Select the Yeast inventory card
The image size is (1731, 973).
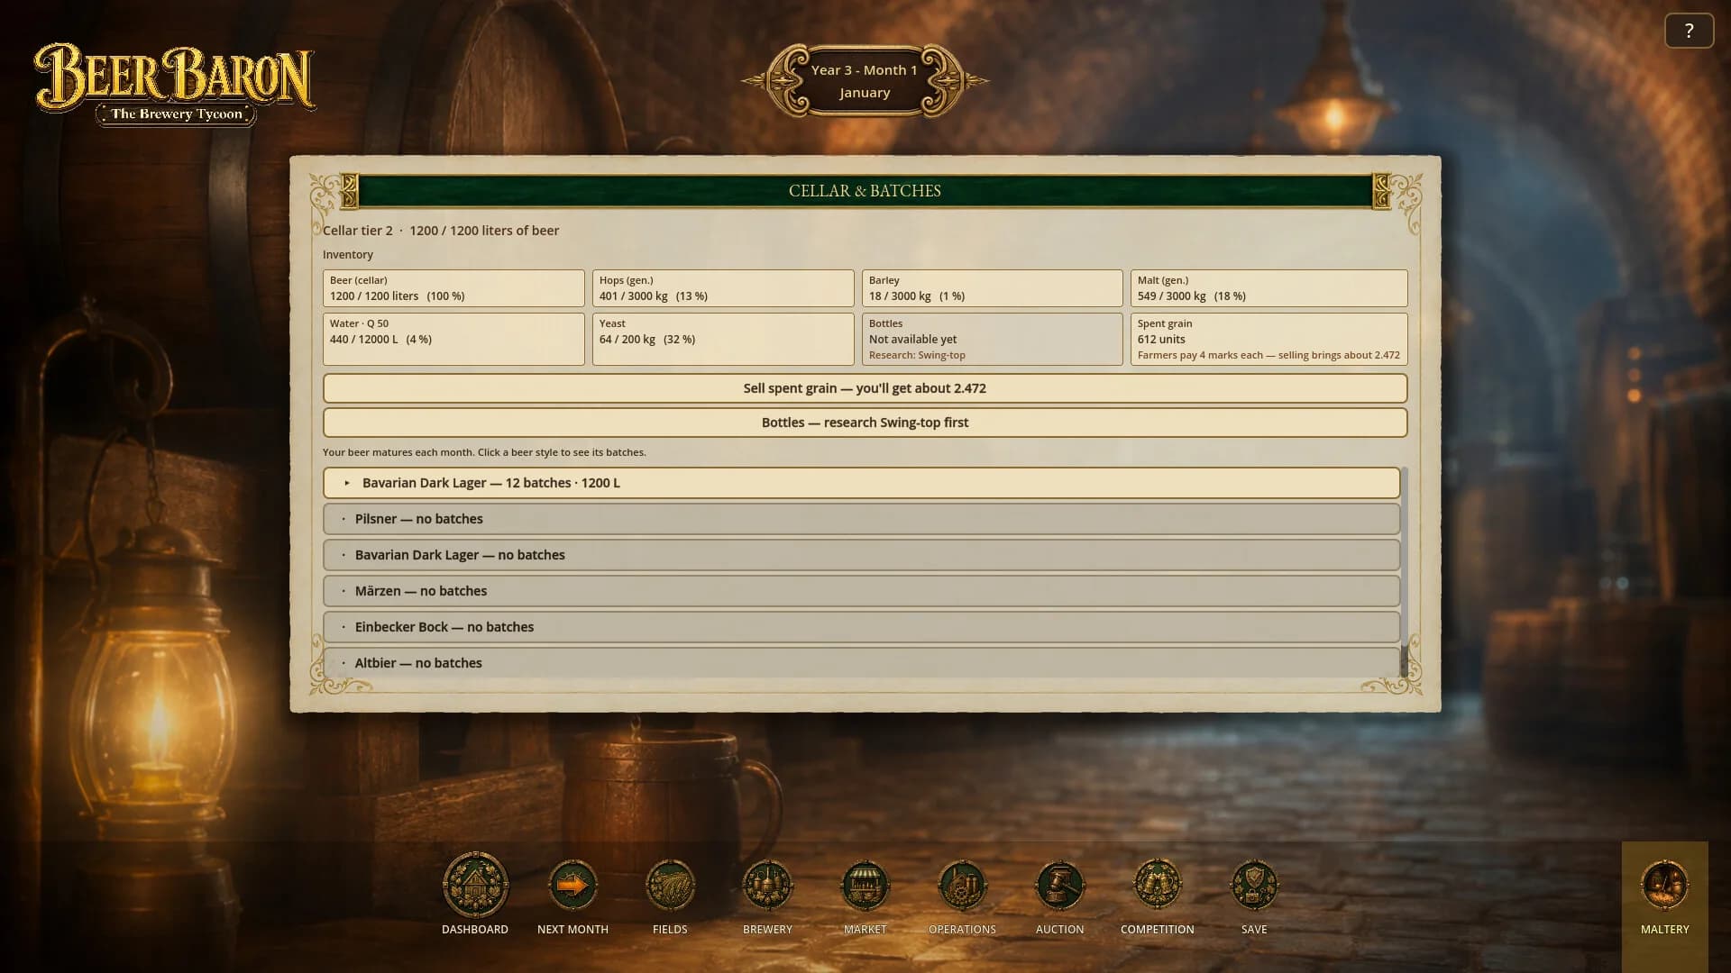(723, 339)
